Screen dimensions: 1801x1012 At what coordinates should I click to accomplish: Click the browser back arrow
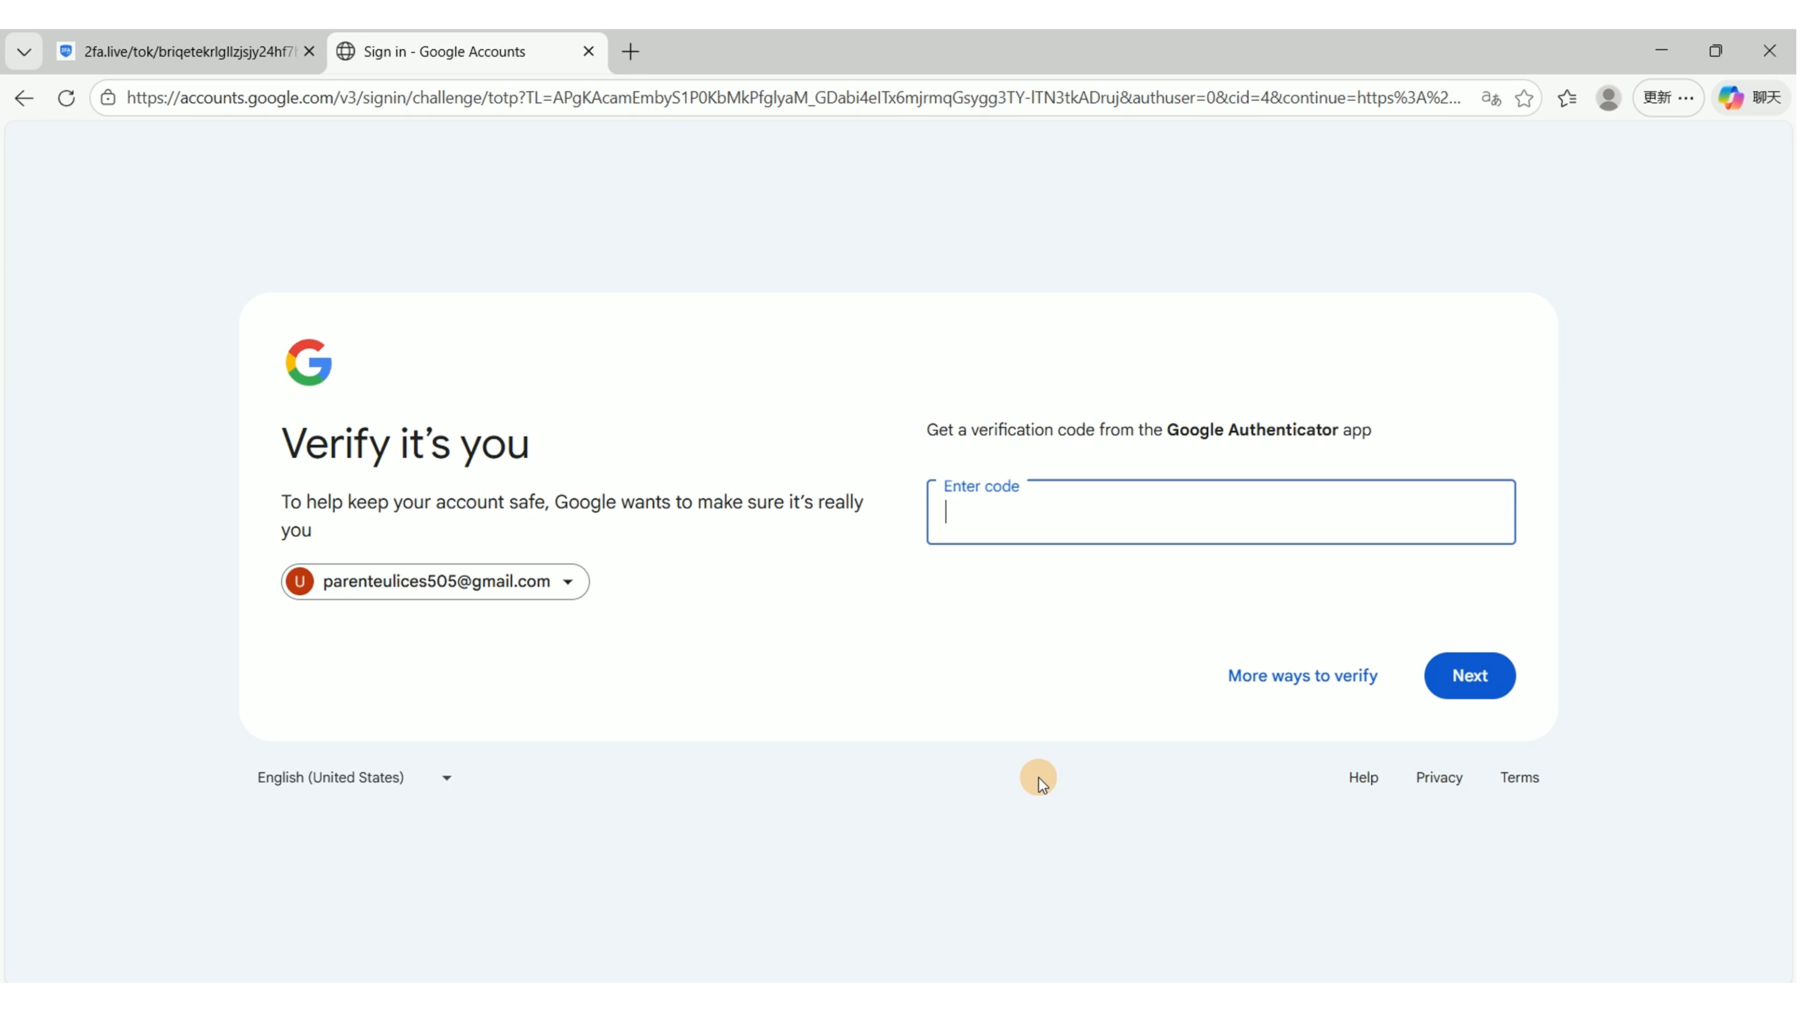(x=24, y=98)
